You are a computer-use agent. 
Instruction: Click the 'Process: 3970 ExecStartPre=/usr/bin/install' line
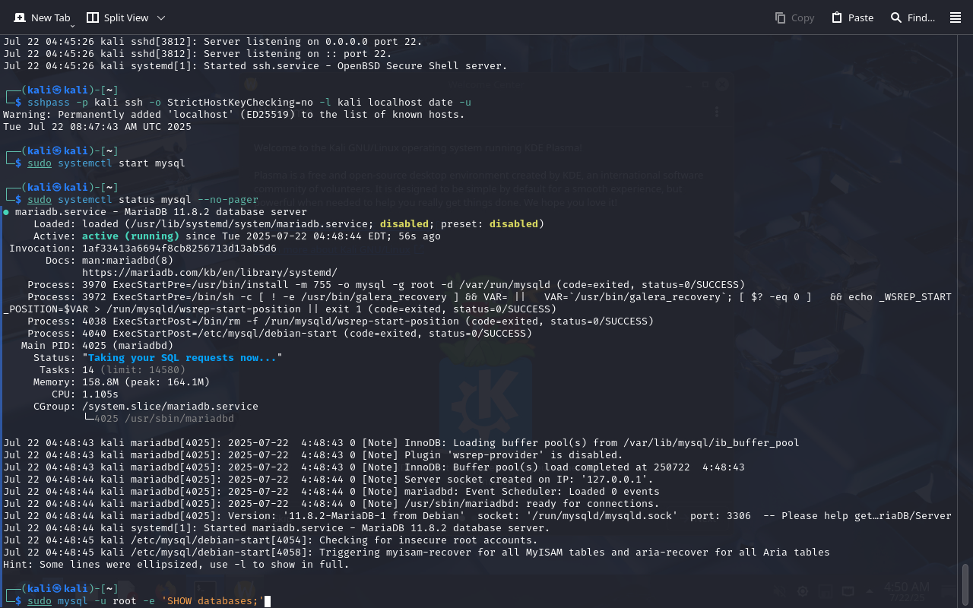pos(386,284)
